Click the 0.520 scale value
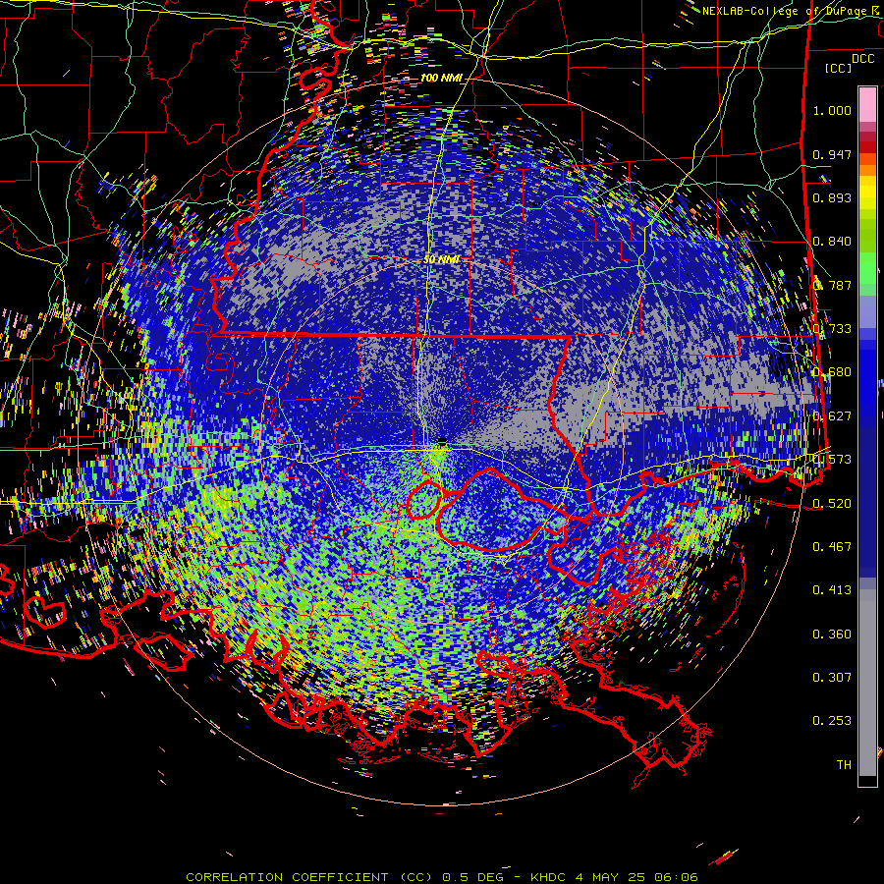 [x=832, y=504]
